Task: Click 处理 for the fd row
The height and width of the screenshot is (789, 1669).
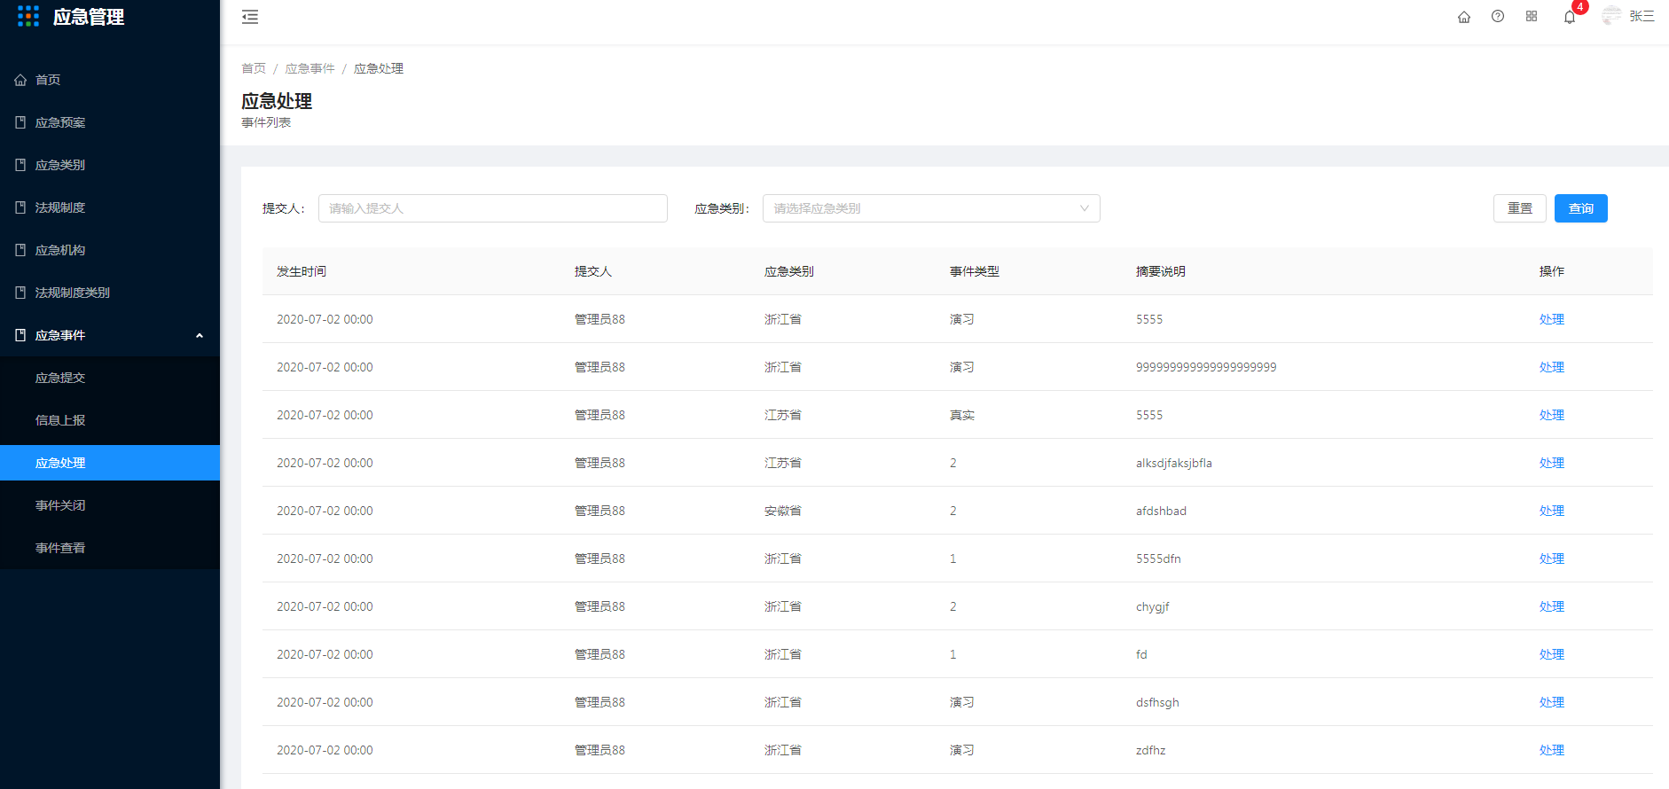Action: tap(1552, 654)
